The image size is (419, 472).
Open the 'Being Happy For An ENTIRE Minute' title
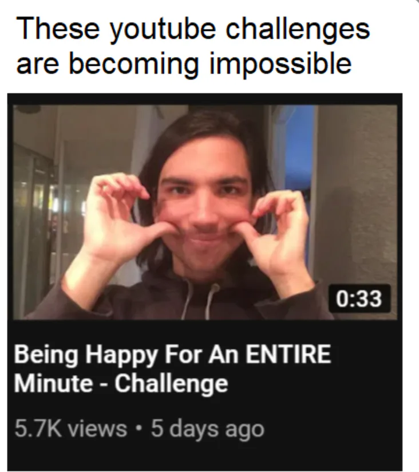click(172, 369)
